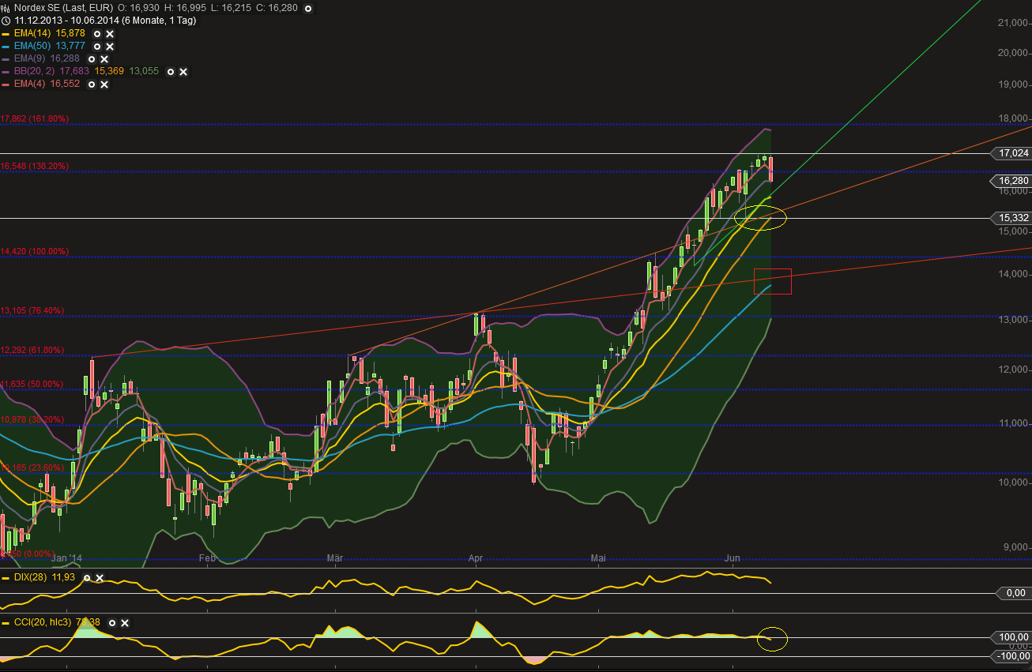
Task: Remove the CCI(20, hlc3) indicator
Action: [125, 623]
